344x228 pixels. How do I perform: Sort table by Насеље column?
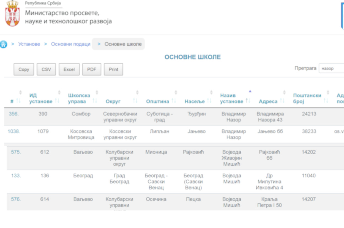pos(195,102)
